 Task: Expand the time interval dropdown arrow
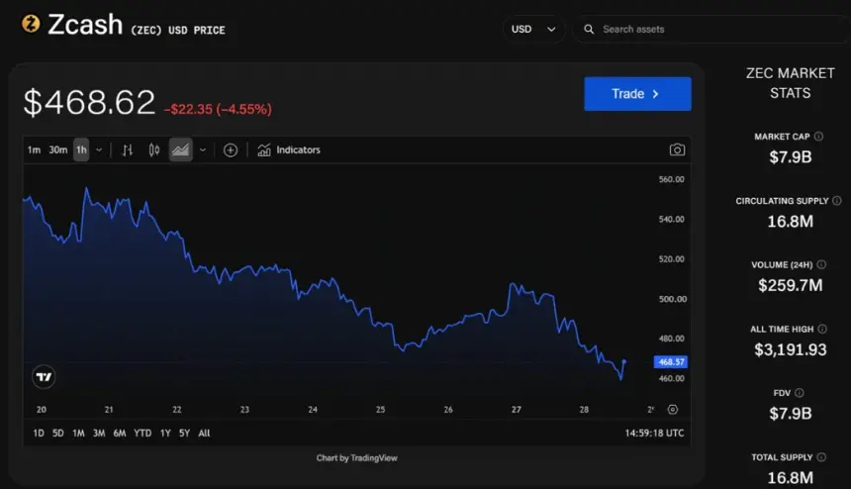(x=99, y=149)
